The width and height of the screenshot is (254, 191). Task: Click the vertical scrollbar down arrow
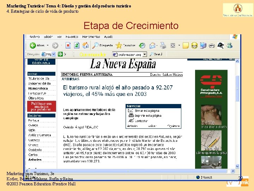[x=237, y=166]
